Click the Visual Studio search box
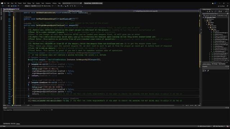 pyautogui.click(x=72, y=3)
